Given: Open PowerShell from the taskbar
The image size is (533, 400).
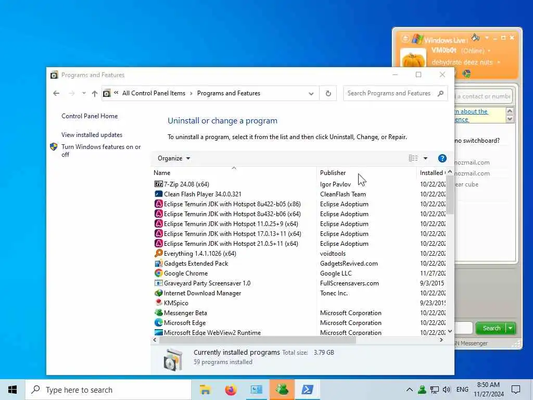Looking at the screenshot, I should (307, 390).
